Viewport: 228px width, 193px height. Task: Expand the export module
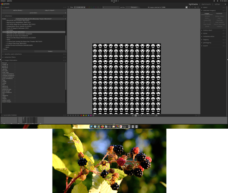(202, 46)
